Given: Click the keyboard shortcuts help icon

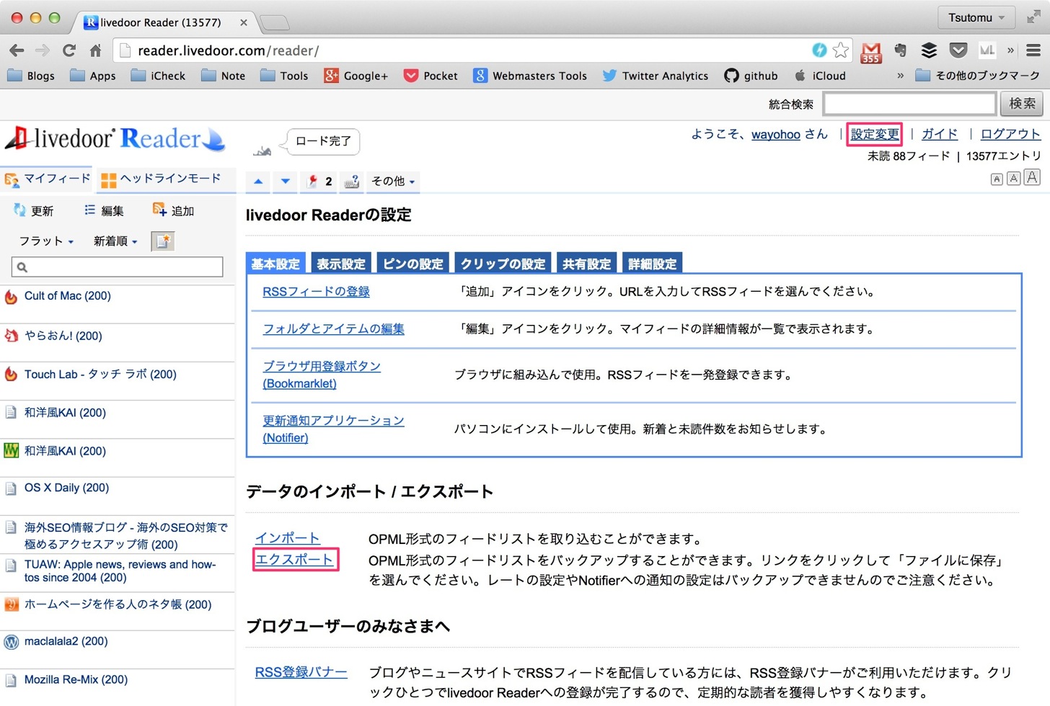Looking at the screenshot, I should (x=351, y=182).
